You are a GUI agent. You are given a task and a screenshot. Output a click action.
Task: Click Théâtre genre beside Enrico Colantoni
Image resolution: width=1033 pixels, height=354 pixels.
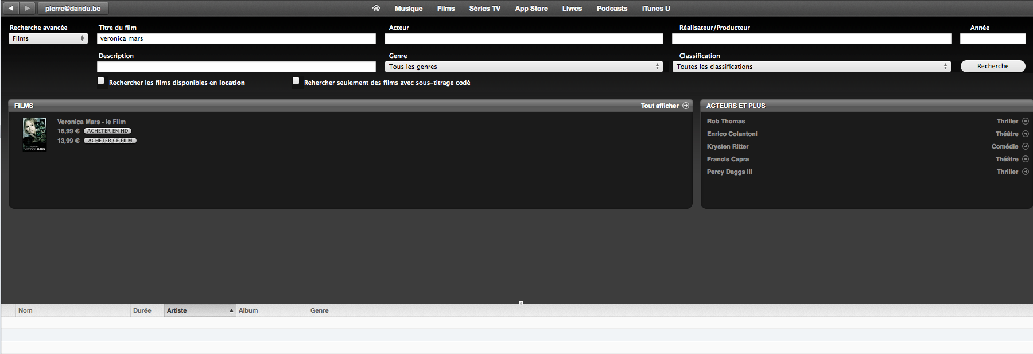coord(1007,134)
